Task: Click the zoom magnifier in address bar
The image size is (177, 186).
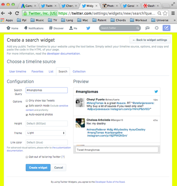Action: (x=160, y=13)
